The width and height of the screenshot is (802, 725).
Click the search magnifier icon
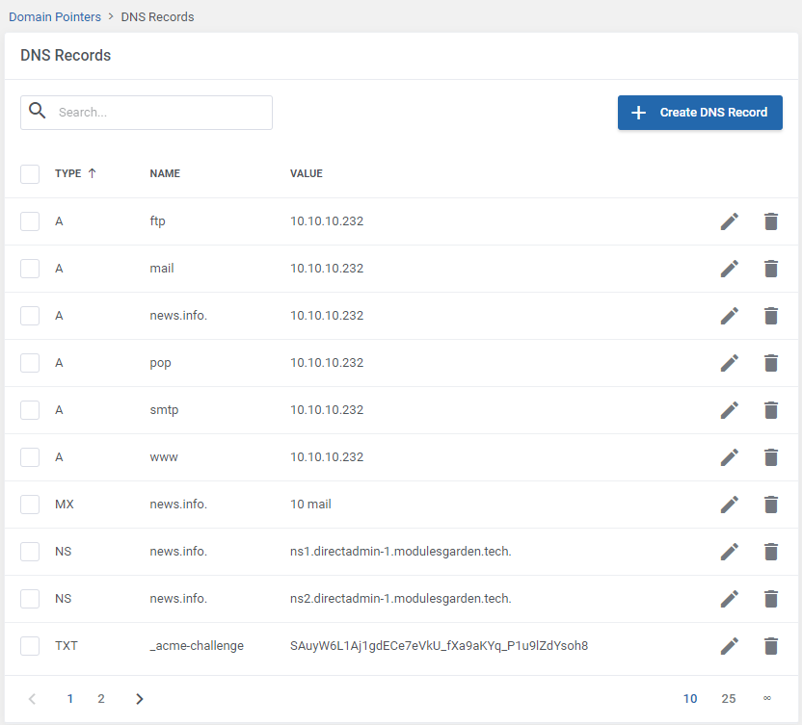(x=37, y=111)
